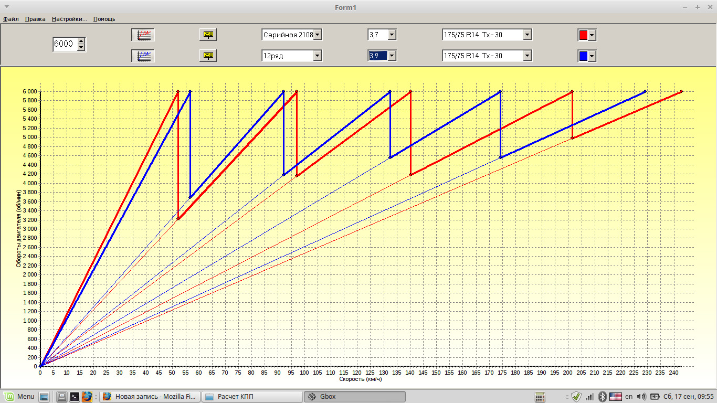
Task: Click the Form1 window title
Action: pyautogui.click(x=345, y=7)
